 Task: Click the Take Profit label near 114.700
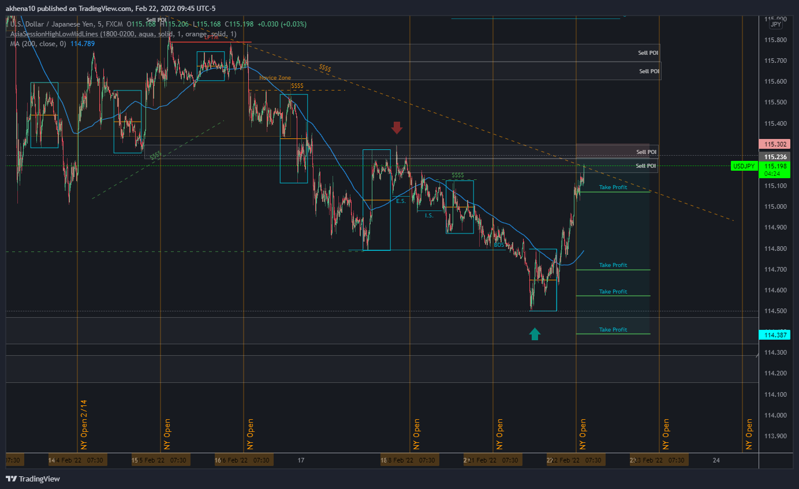click(x=613, y=265)
